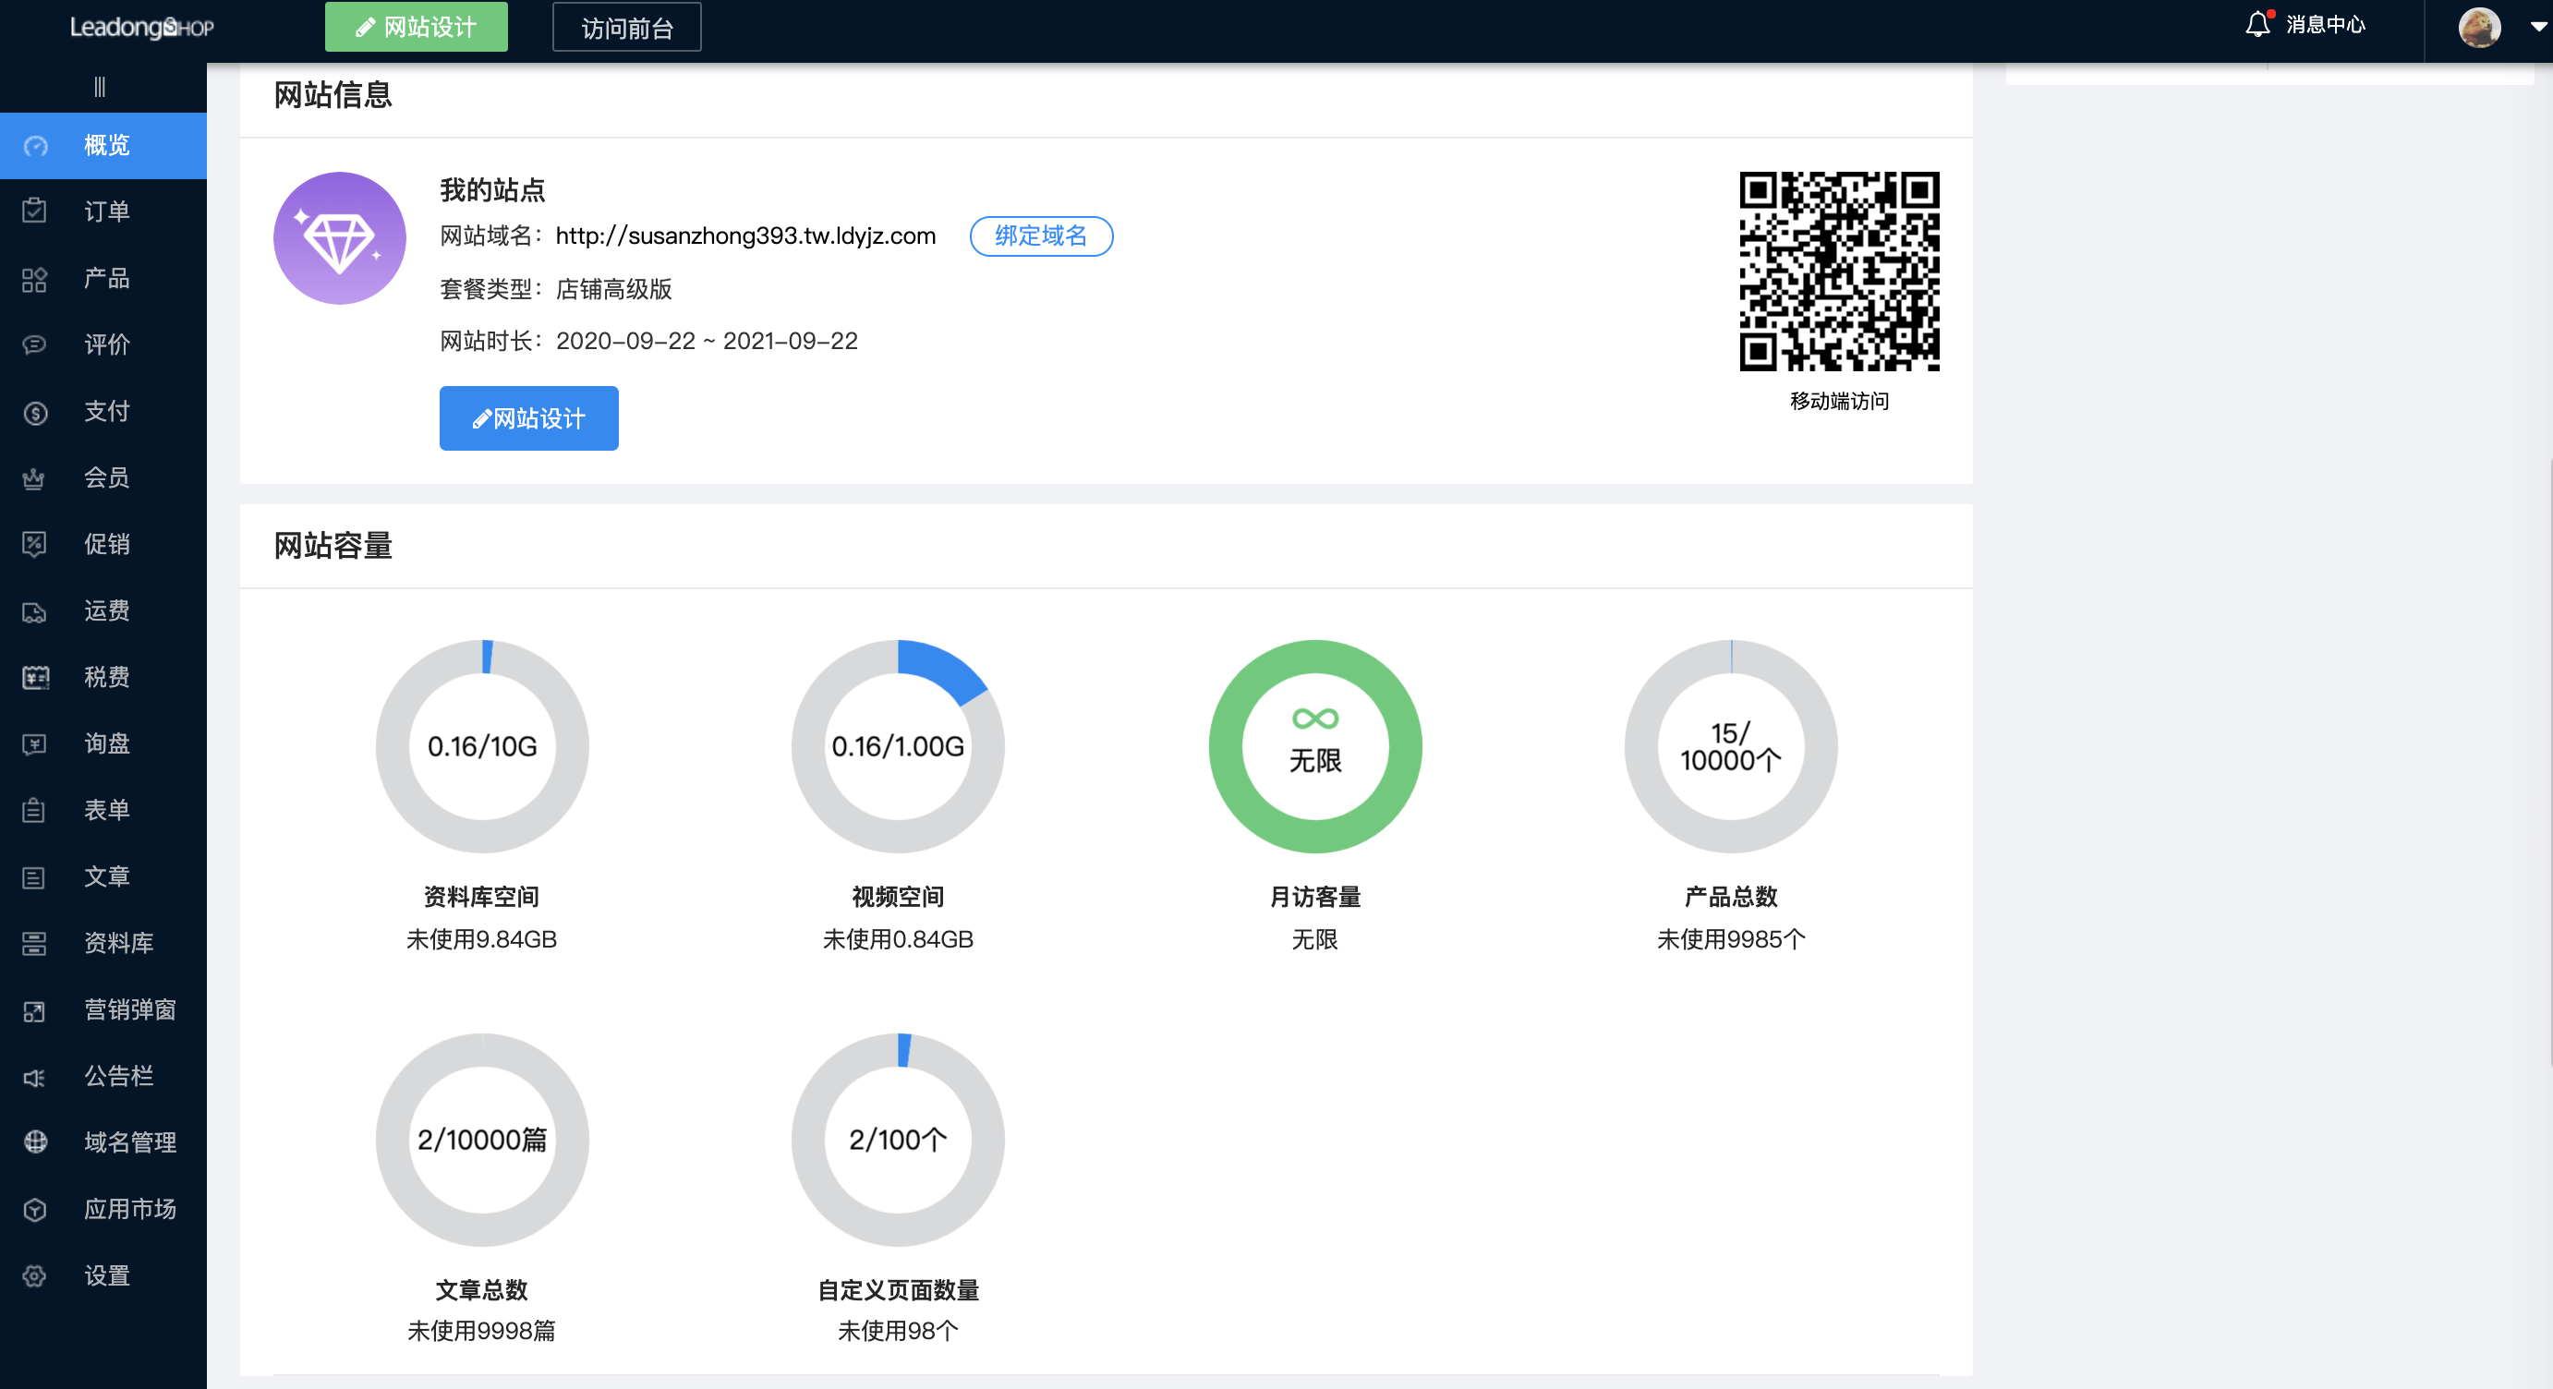Open the 应用市场 app market menu
Image resolution: width=2553 pixels, height=1389 pixels.
pos(128,1209)
